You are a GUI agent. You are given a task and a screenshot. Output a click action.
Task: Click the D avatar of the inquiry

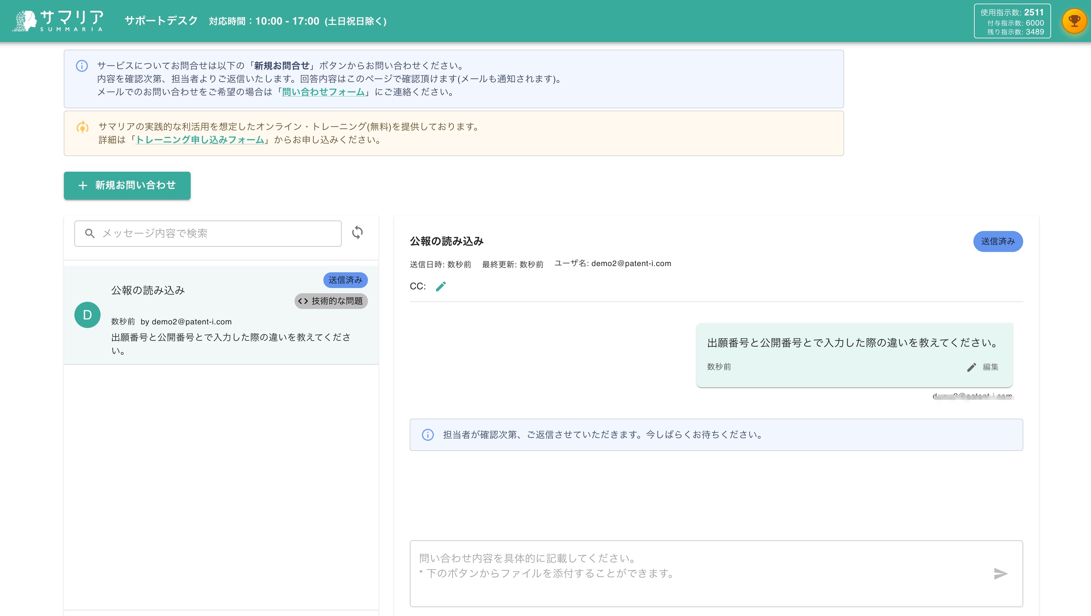[87, 315]
